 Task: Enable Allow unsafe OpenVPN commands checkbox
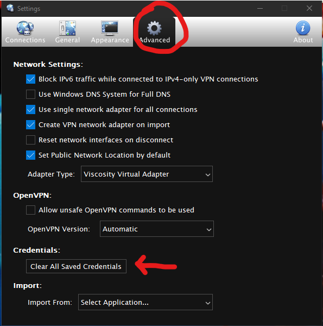pyautogui.click(x=30, y=210)
